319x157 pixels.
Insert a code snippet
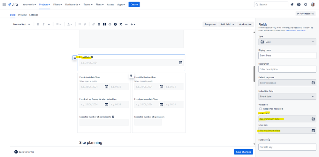(x=110, y=24)
